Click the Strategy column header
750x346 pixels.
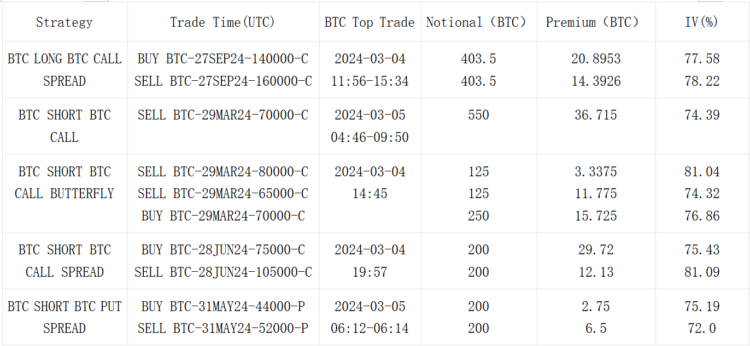point(65,22)
